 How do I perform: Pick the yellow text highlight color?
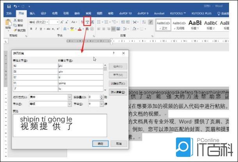click(x=72, y=29)
